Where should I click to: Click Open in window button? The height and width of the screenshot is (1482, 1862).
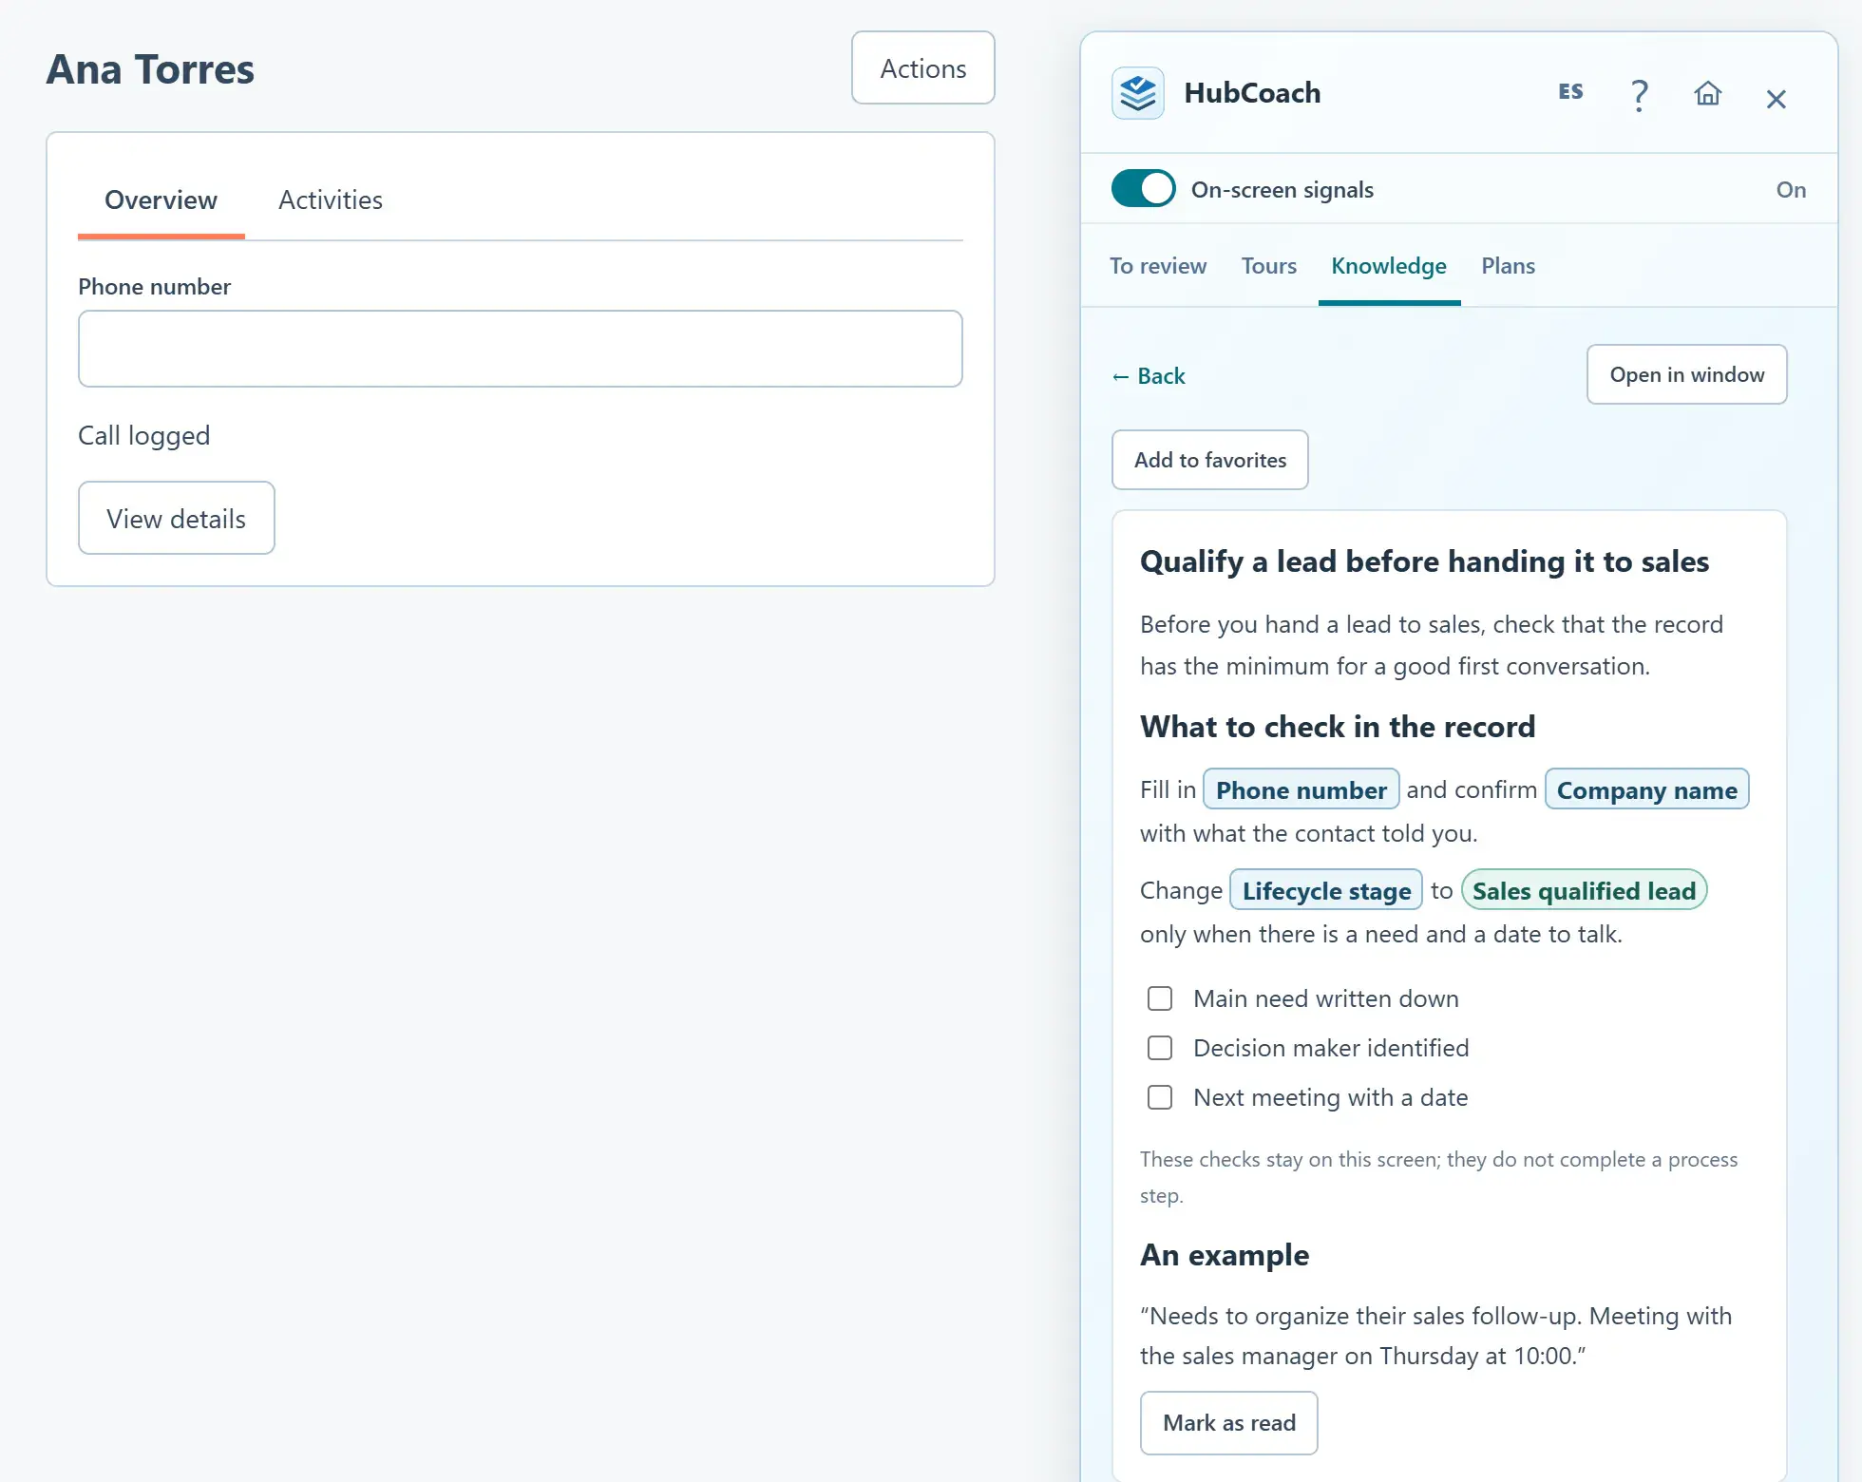pyautogui.click(x=1686, y=374)
